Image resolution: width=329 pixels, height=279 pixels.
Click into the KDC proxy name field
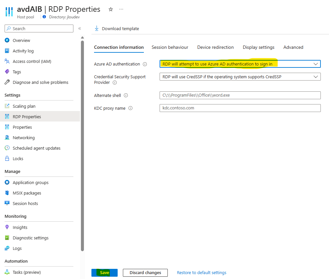pyautogui.click(x=240, y=108)
